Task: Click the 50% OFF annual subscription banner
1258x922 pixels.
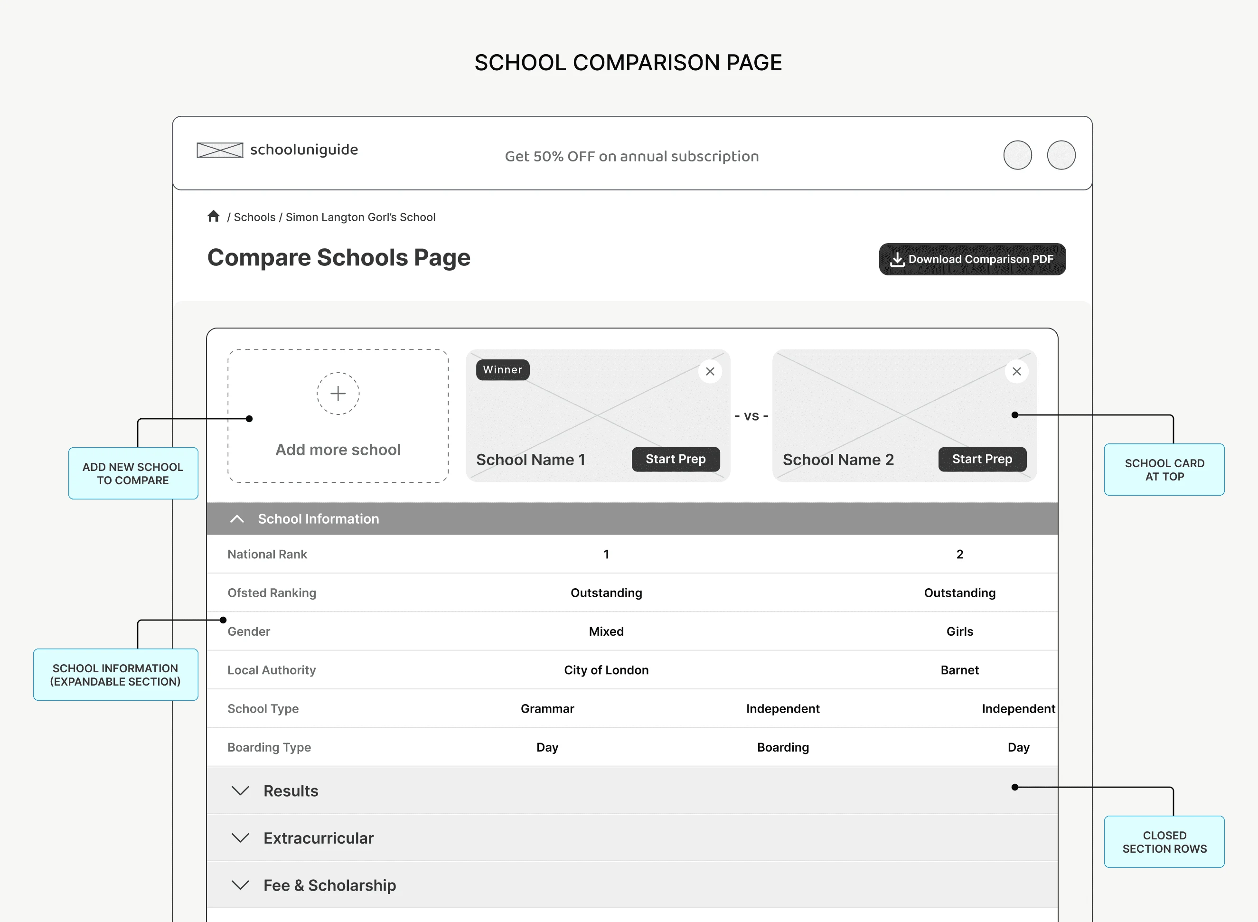Action: click(632, 156)
